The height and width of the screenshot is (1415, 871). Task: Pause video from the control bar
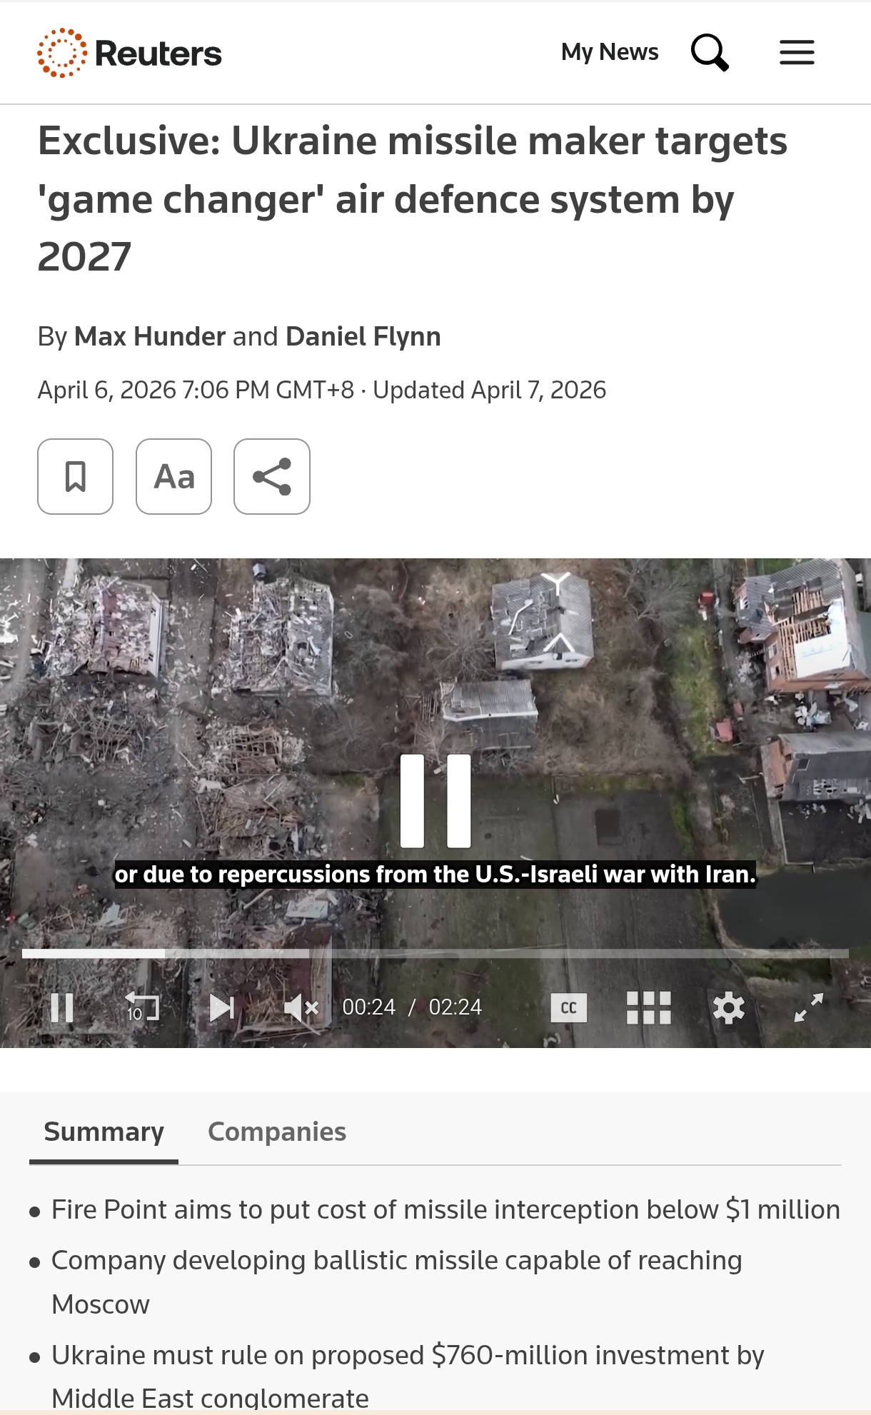pyautogui.click(x=62, y=1008)
